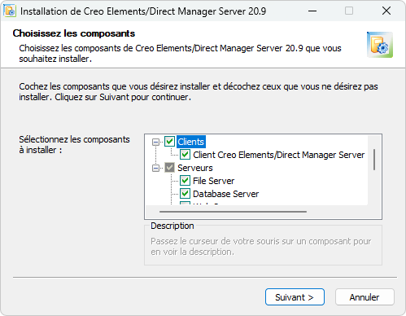Viewport: 406px width, 316px height.
Task: Click the 'Sélectionnez les composants à installer' label
Action: pyautogui.click(x=74, y=144)
